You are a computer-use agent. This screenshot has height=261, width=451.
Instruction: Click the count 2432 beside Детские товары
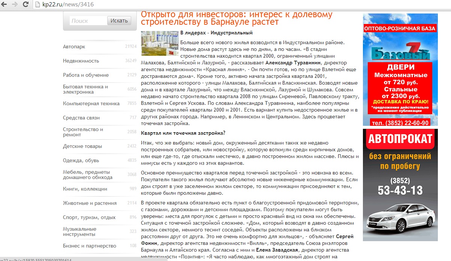[x=132, y=146]
